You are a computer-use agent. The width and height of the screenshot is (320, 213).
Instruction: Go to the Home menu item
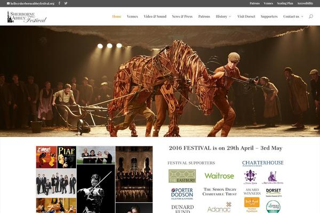pyautogui.click(x=116, y=17)
